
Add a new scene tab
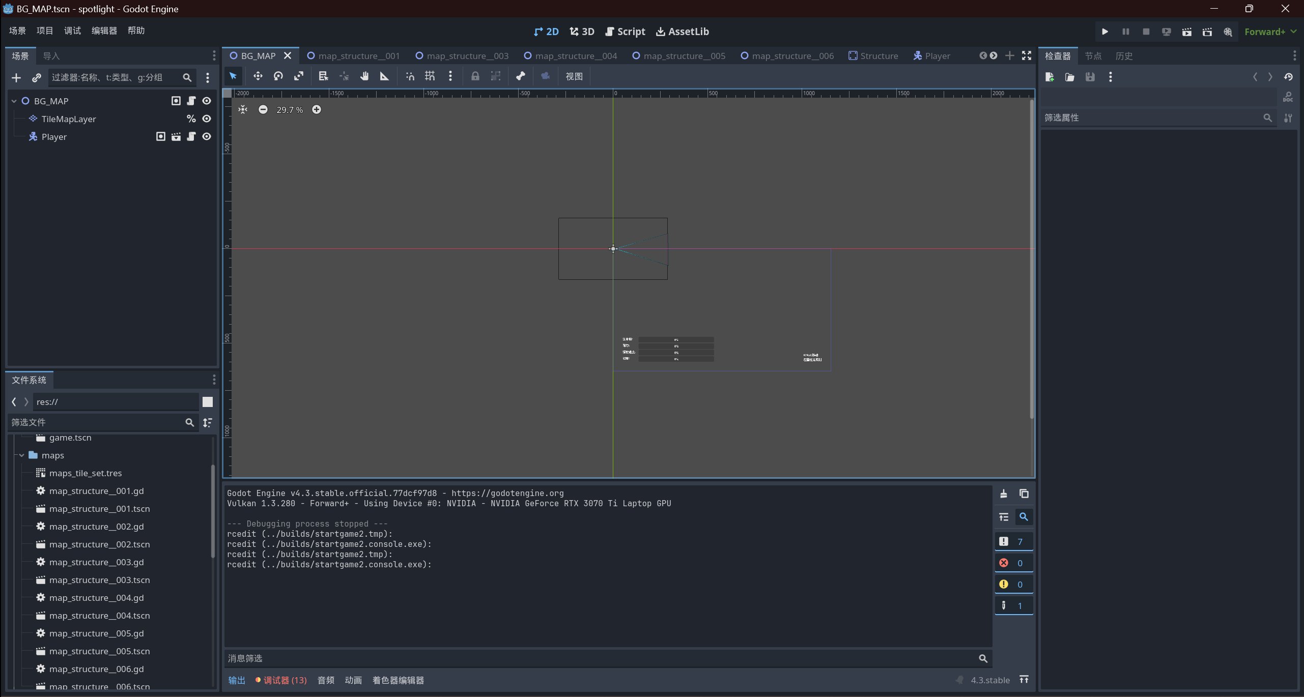(x=1010, y=55)
